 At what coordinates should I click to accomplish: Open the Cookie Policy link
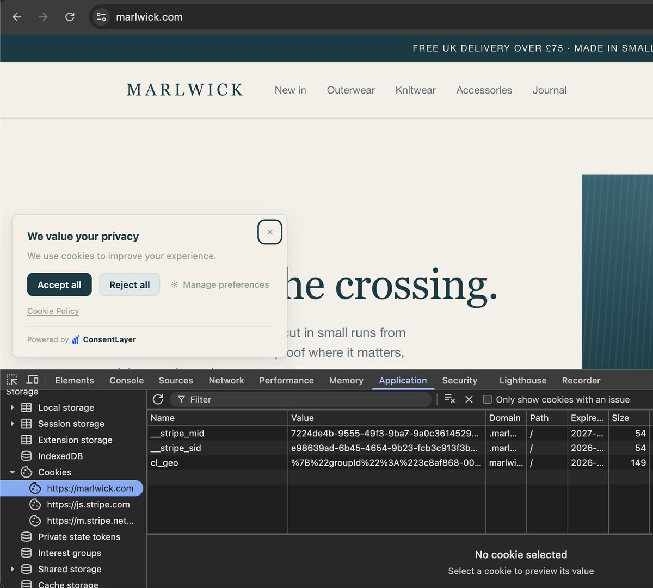pos(53,311)
